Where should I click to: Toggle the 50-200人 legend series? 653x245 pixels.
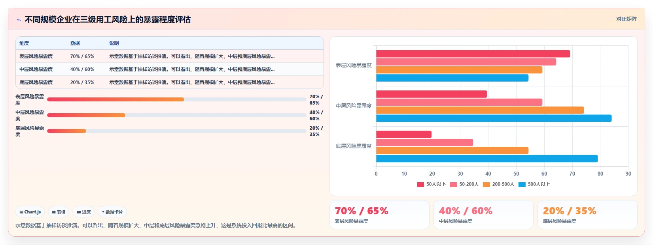(x=464, y=184)
